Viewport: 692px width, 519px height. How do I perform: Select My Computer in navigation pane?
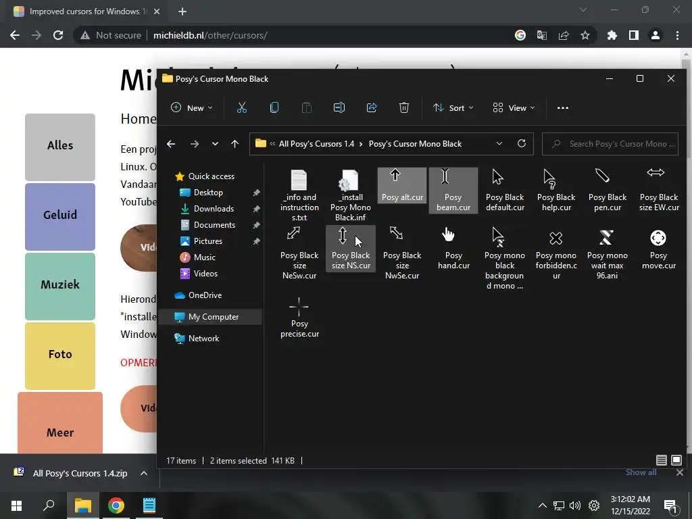pos(211,317)
